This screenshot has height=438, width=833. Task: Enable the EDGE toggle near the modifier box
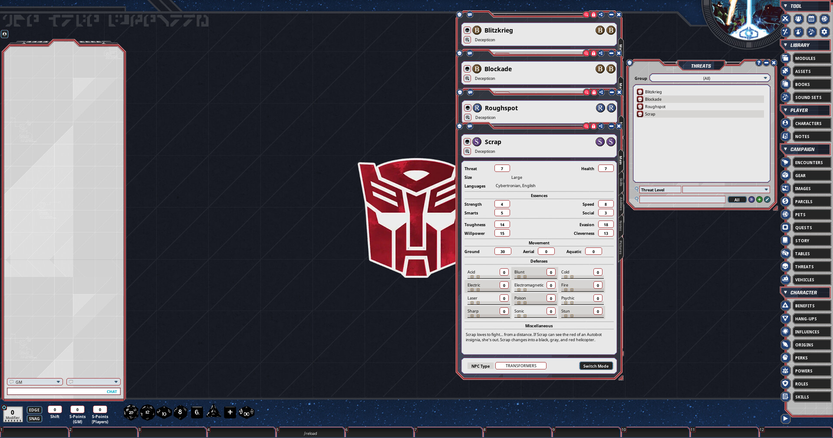34,410
